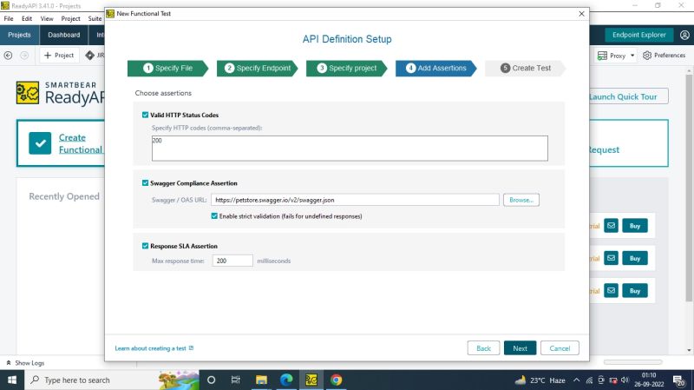694x390 pixels.
Task: Go to step 1 Specify File
Action: (x=167, y=69)
